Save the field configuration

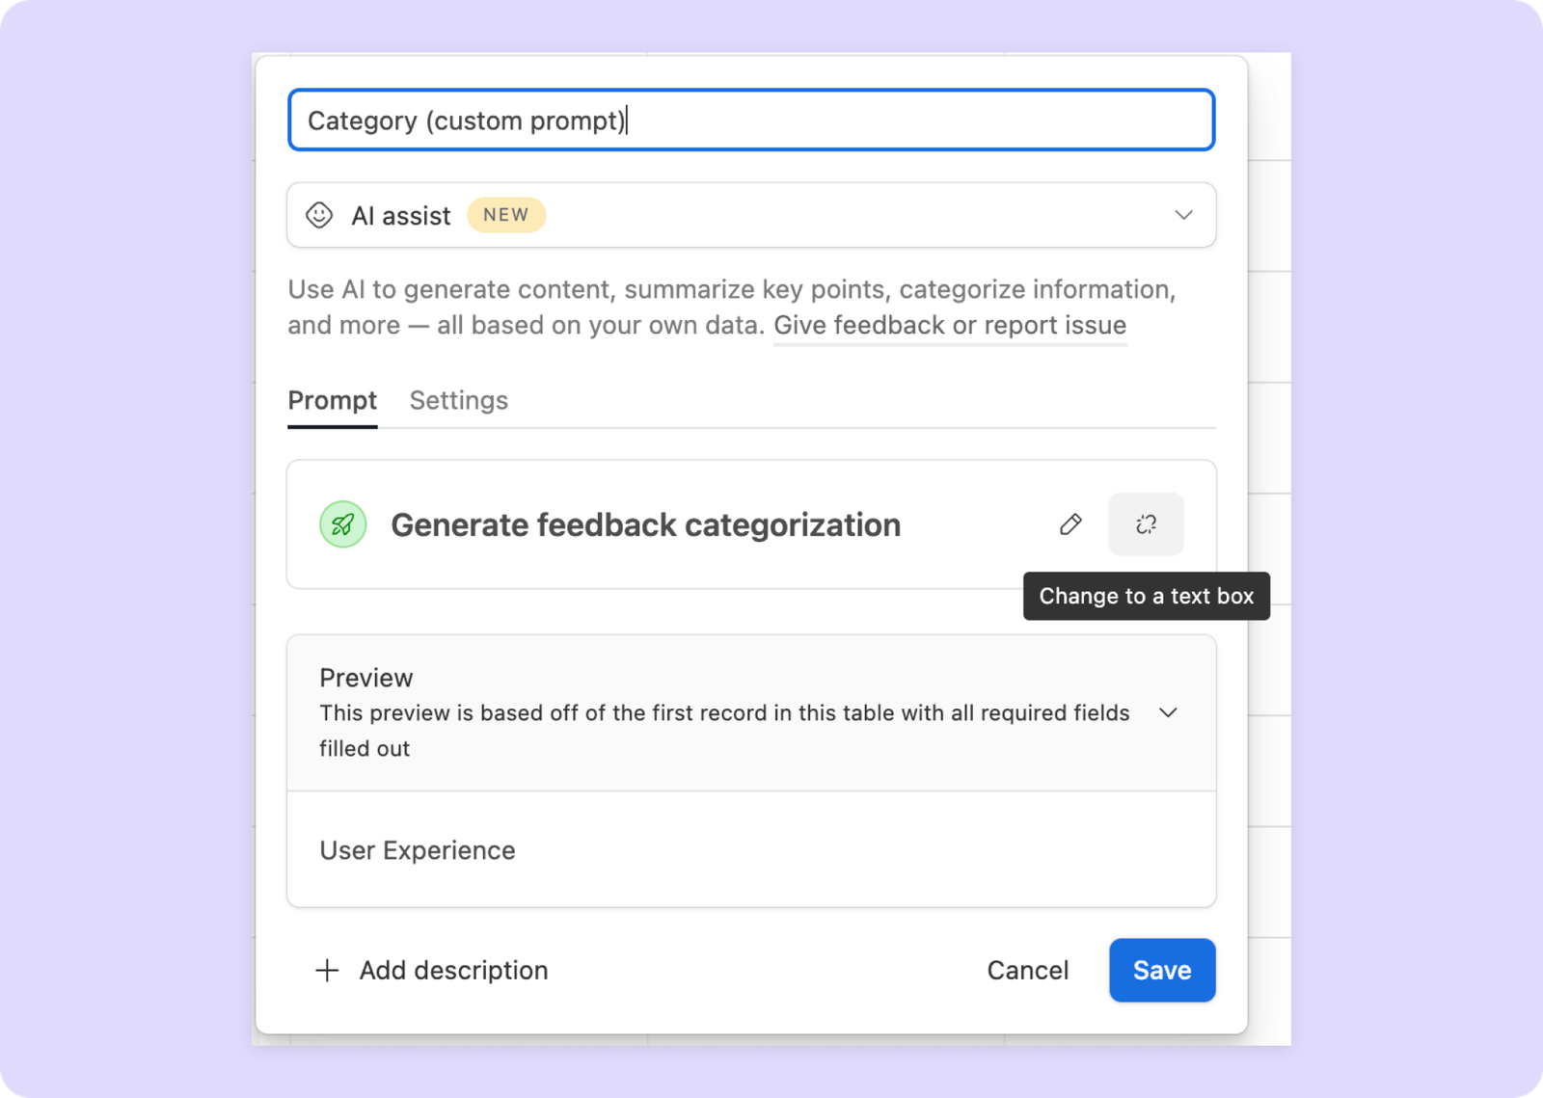[1162, 970]
